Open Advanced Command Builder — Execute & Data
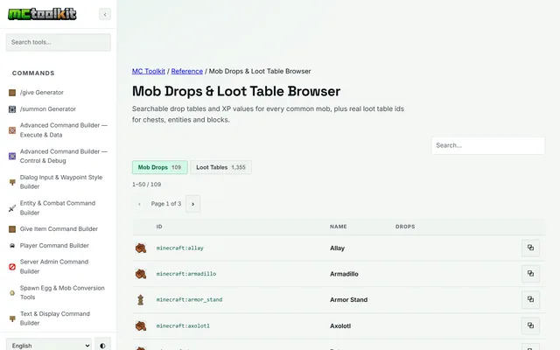Viewport: 560px width, 350px height. tap(64, 130)
